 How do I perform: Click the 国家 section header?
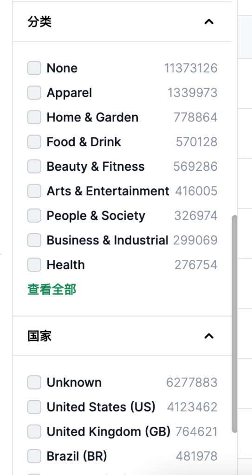tap(122, 336)
